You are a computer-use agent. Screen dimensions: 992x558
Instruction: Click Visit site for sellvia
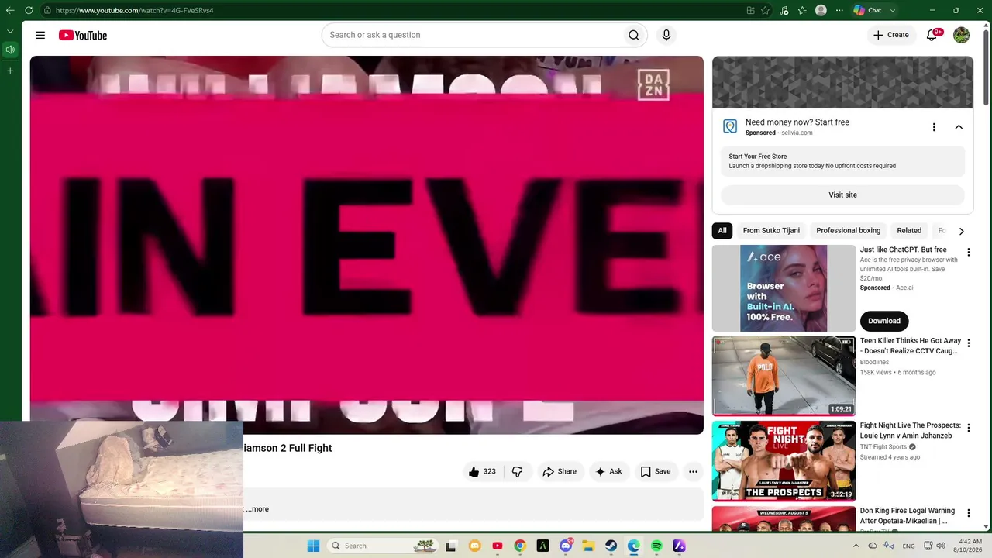(842, 195)
